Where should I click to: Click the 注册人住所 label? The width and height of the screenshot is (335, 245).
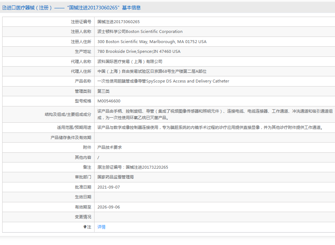pyautogui.click(x=81, y=42)
